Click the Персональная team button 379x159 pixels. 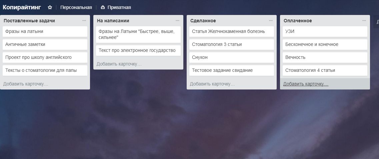click(x=76, y=7)
